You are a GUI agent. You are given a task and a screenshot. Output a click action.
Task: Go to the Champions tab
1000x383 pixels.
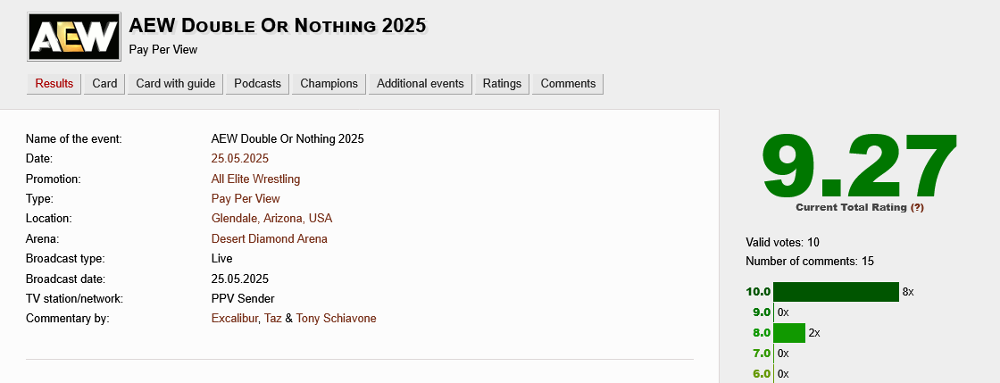[329, 84]
